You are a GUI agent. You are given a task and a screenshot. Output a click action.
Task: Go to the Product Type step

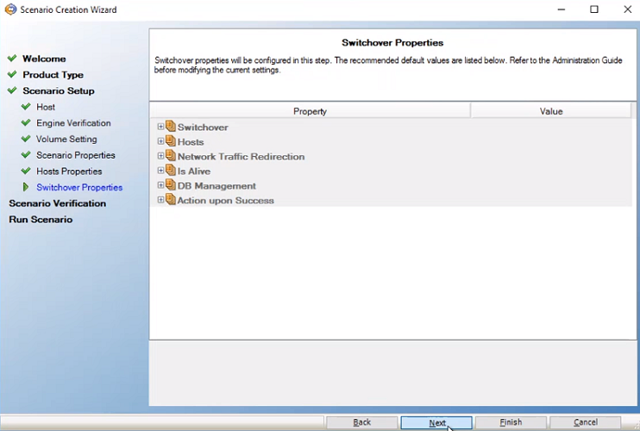point(53,75)
